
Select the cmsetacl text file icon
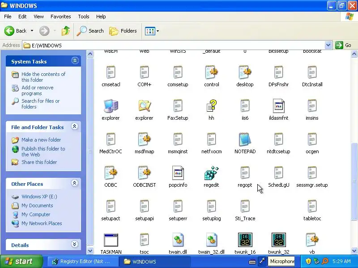(x=111, y=72)
